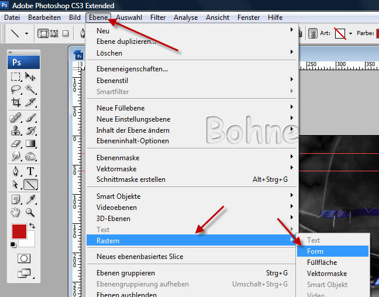Viewport: 379px width, 297px height.
Task: Select the Horizontal Type tool
Action: pos(30,171)
